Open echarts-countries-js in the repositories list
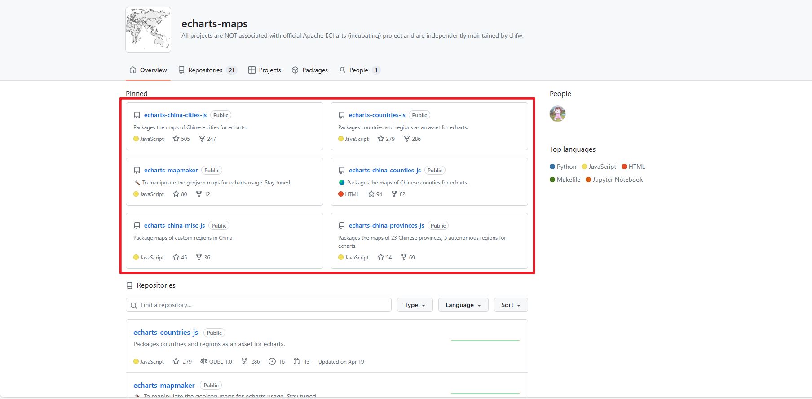This screenshot has height=399, width=812. 166,332
